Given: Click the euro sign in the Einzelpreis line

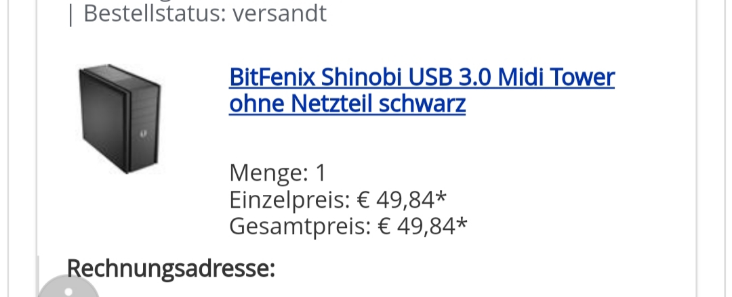Looking at the screenshot, I should [364, 200].
